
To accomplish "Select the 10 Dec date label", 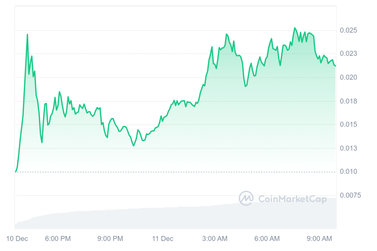I will [x=18, y=239].
